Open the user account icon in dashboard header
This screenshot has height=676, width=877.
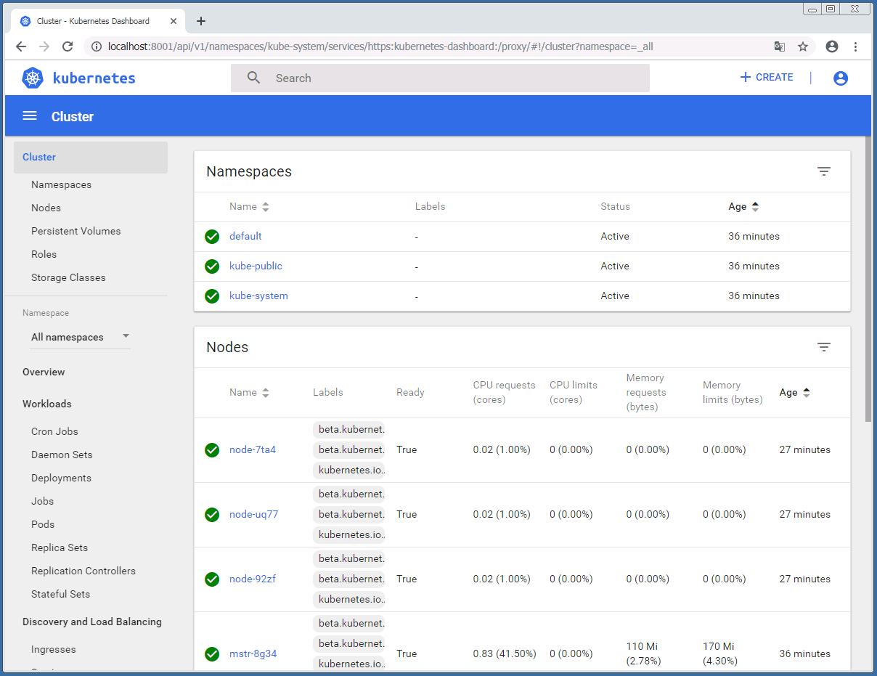click(841, 78)
